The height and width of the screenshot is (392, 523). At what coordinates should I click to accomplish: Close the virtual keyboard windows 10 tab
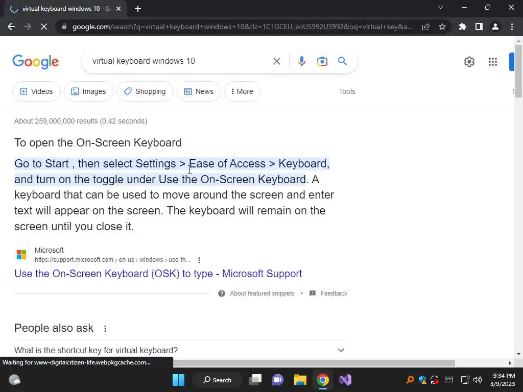tap(118, 9)
